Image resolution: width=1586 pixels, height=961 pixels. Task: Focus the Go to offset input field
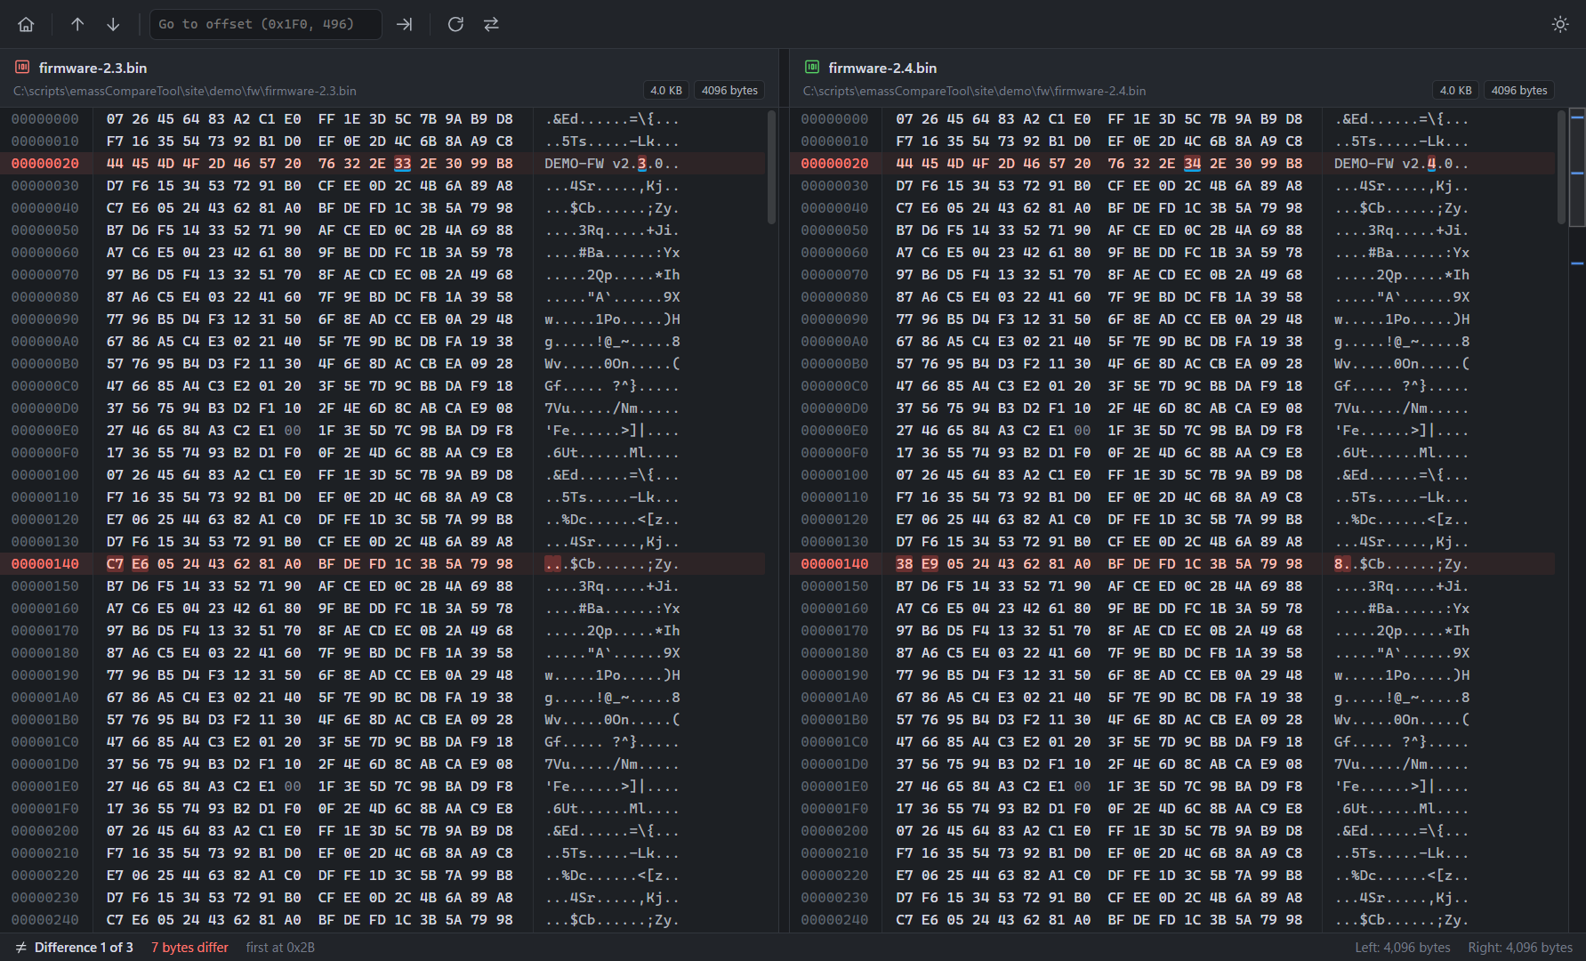click(x=266, y=24)
